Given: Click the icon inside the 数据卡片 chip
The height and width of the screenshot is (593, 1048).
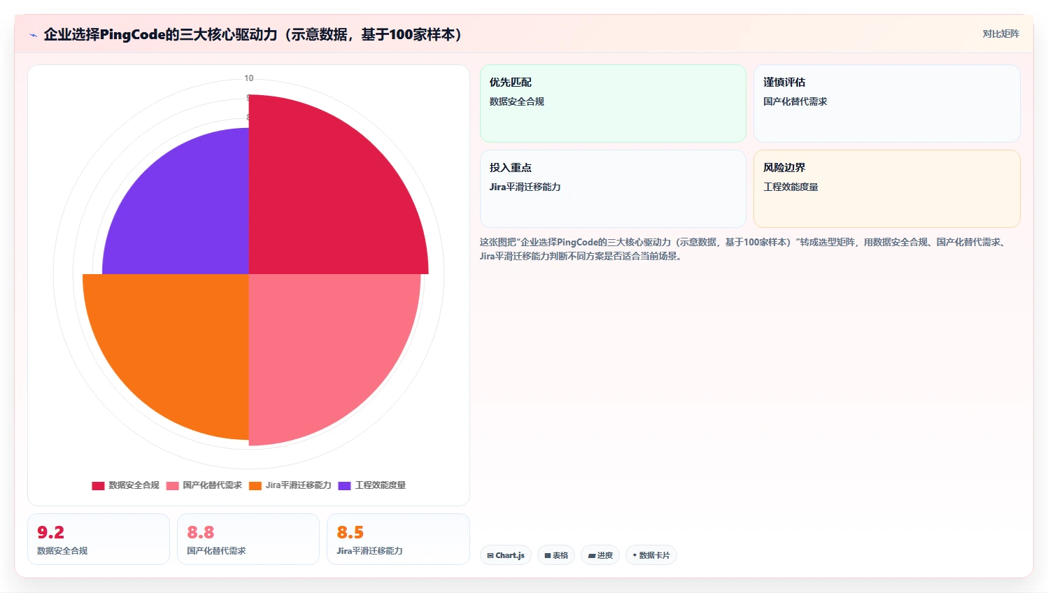Looking at the screenshot, I should [635, 555].
